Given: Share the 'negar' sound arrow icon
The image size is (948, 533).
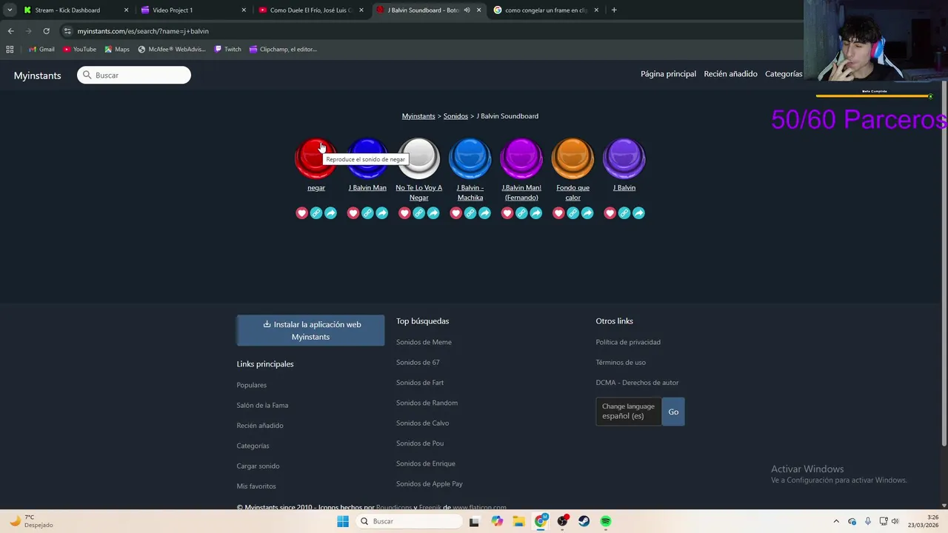Looking at the screenshot, I should (330, 213).
